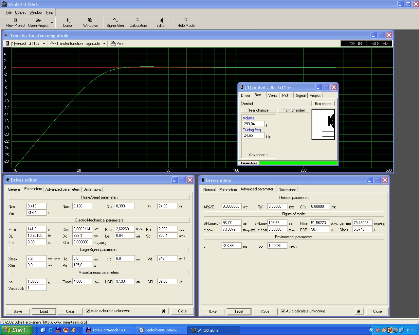Switch to the Vents tab
Screen dimensions: 419x335
pyautogui.click(x=273, y=96)
